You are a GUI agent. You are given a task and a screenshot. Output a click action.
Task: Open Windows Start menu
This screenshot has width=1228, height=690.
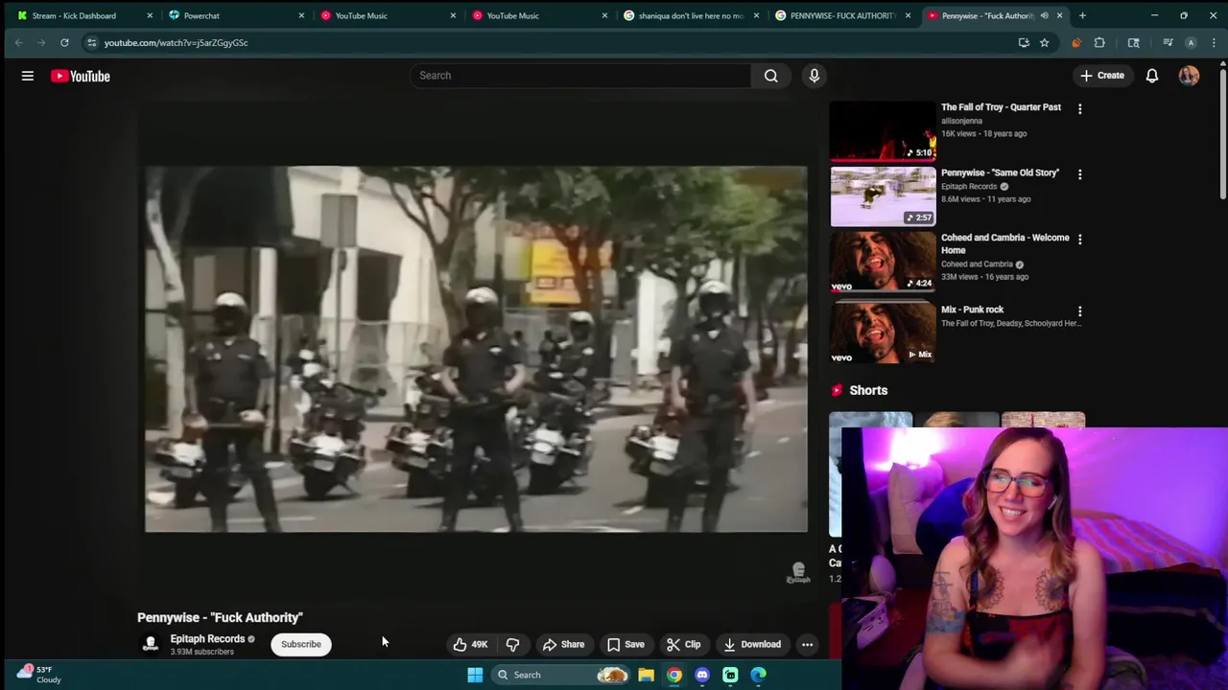pos(475,675)
